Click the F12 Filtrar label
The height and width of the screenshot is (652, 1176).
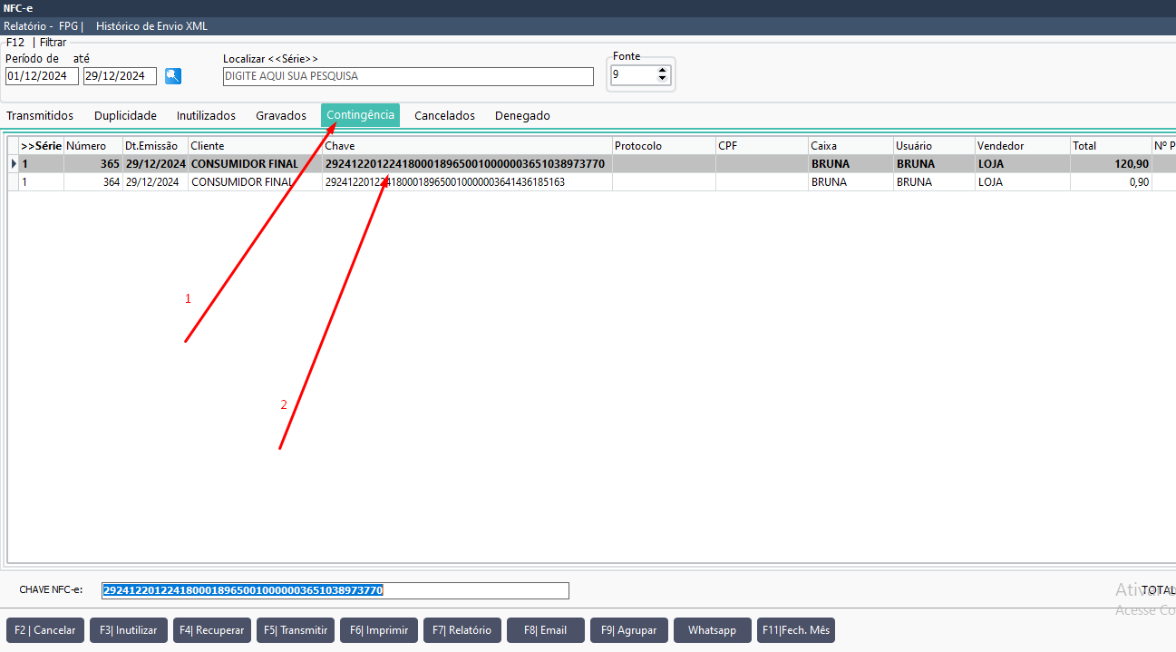(36, 42)
